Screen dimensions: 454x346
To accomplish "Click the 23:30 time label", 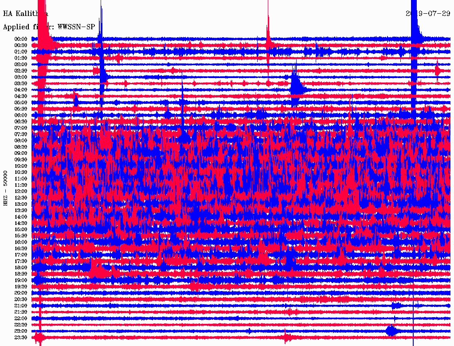I will click(x=21, y=338).
